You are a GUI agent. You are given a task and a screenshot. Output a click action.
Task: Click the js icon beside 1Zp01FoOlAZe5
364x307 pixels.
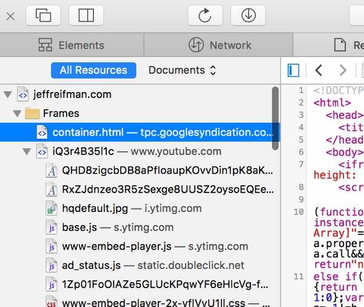[52, 285]
